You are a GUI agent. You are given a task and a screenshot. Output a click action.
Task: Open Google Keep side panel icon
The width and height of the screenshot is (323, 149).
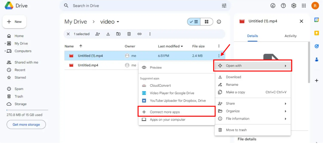(x=317, y=33)
